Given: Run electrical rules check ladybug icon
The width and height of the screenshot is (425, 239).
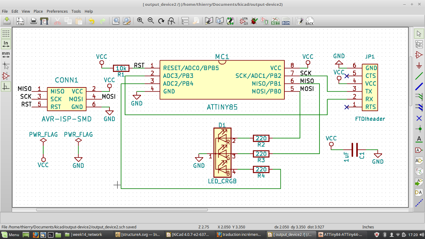Looking at the screenshot, I should 254,21.
